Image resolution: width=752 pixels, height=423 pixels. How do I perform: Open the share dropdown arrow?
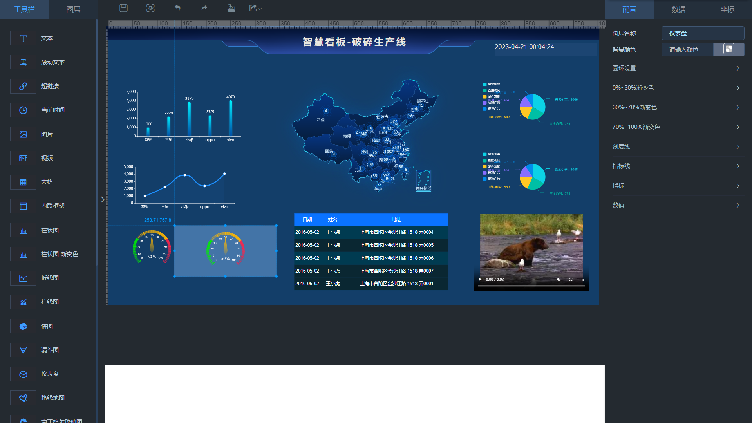260,8
